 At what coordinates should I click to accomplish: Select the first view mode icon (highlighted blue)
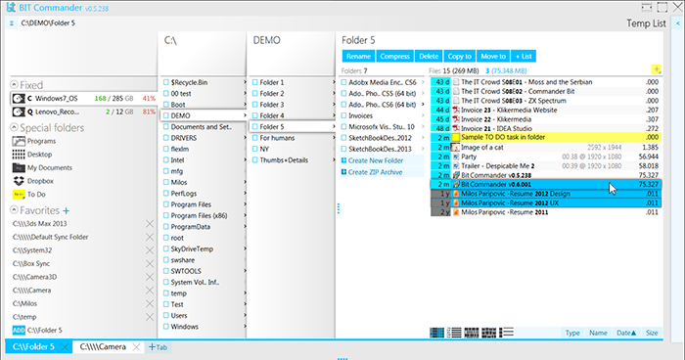click(x=436, y=333)
